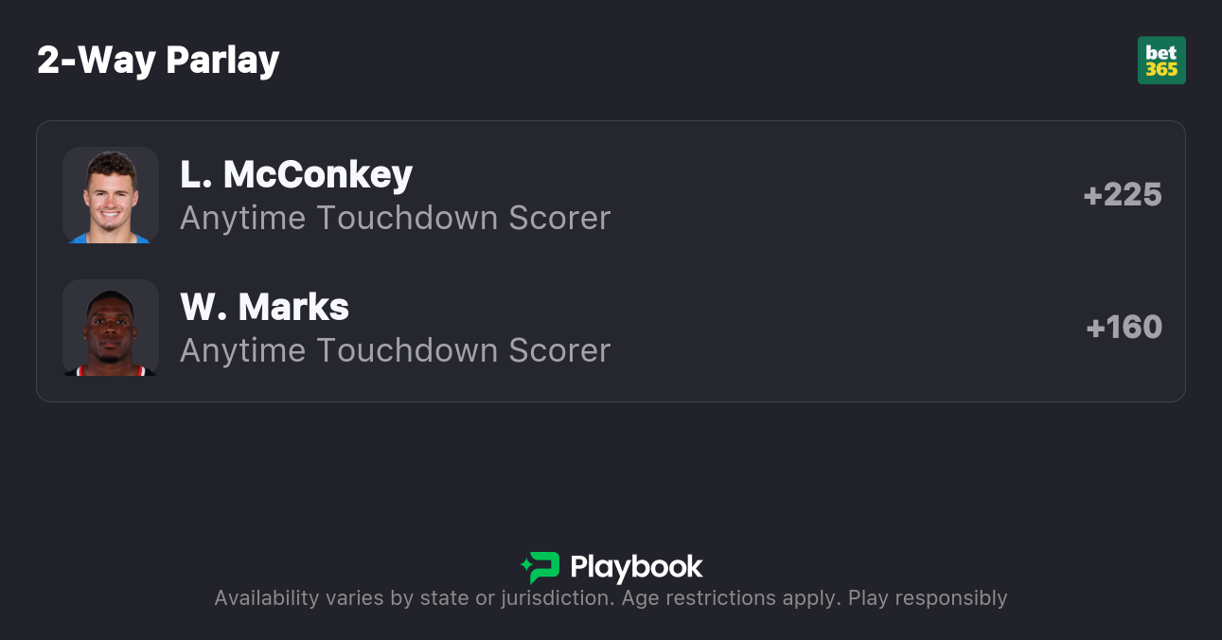Click Anytime Touchdown Scorer under McConkey
Screen dimensions: 1222x640
coord(395,218)
